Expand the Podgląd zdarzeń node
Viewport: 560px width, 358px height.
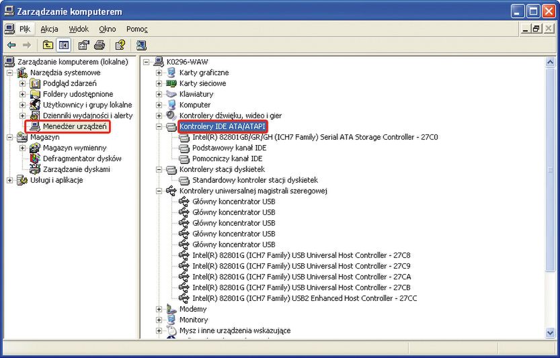[x=22, y=83]
